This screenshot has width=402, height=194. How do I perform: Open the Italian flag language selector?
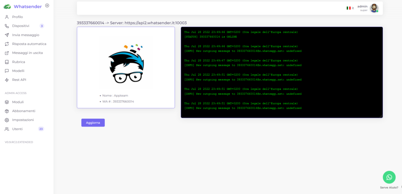pyautogui.click(x=350, y=8)
